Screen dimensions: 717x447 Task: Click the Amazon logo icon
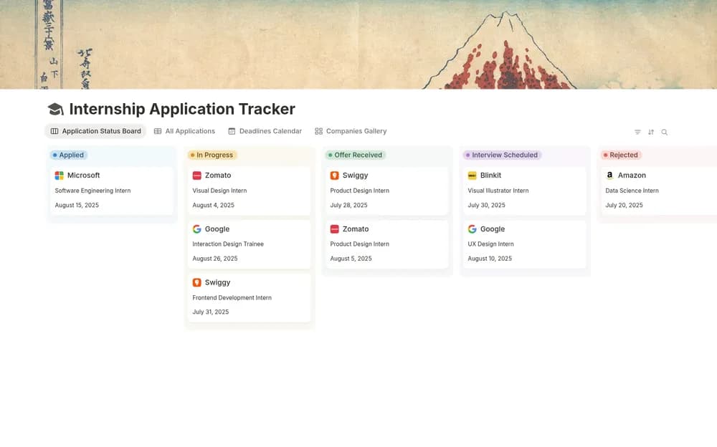(609, 176)
